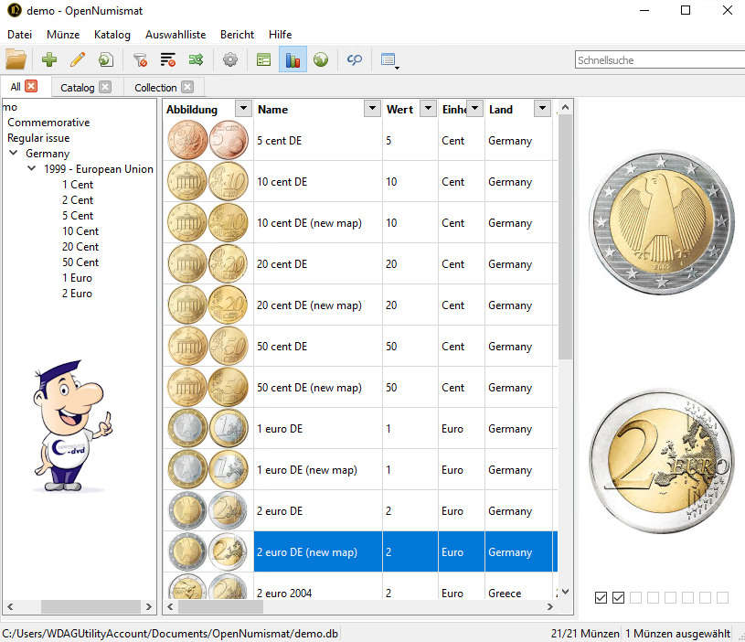Viewport: 745px width, 642px height.
Task: Close the Catalog tab with its X
Action: tap(105, 88)
